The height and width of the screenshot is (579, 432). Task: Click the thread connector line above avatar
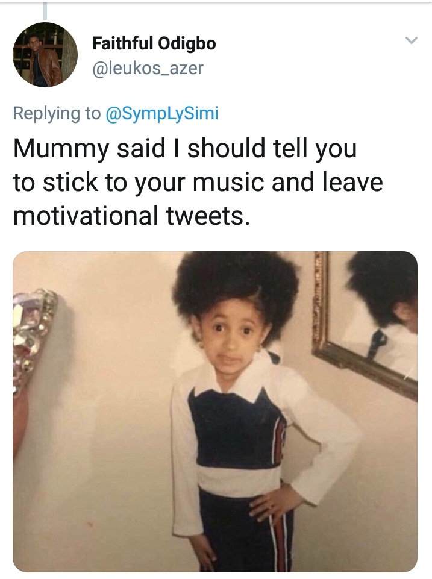click(45, 10)
